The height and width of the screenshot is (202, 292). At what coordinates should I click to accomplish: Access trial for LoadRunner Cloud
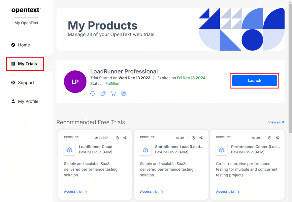(76, 192)
